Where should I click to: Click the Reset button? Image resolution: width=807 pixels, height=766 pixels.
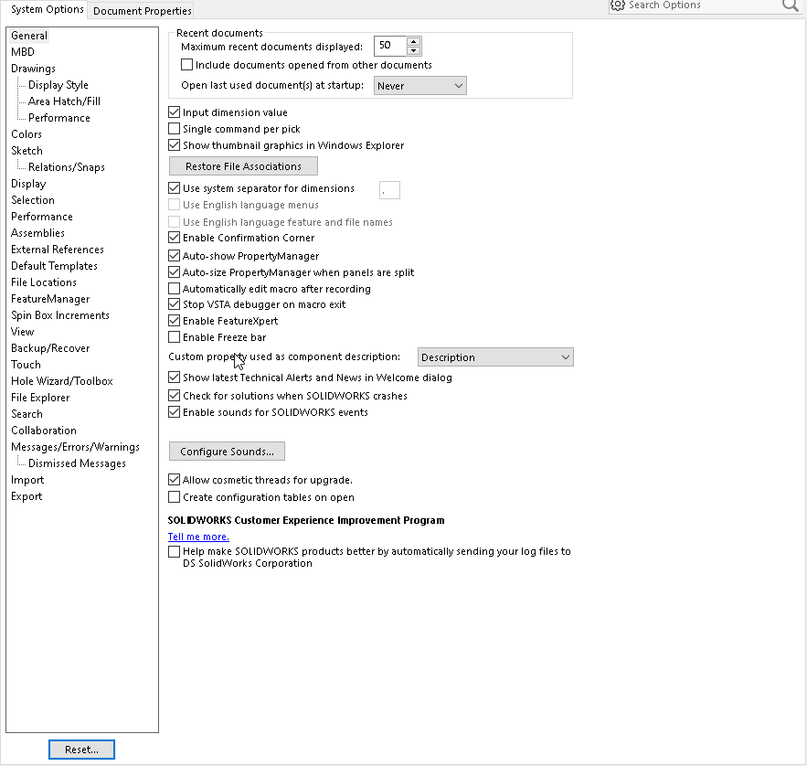tap(82, 750)
